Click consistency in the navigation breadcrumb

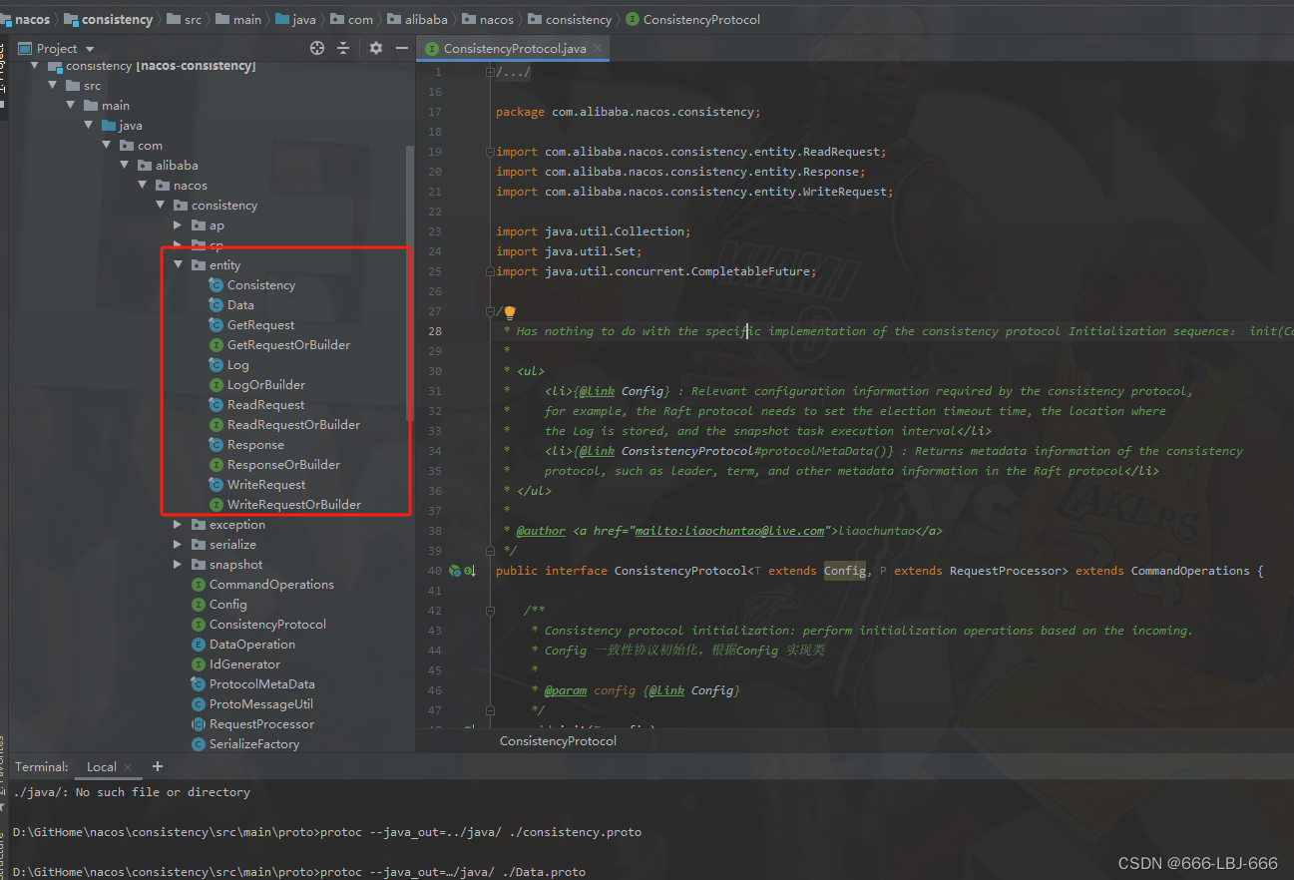click(579, 19)
